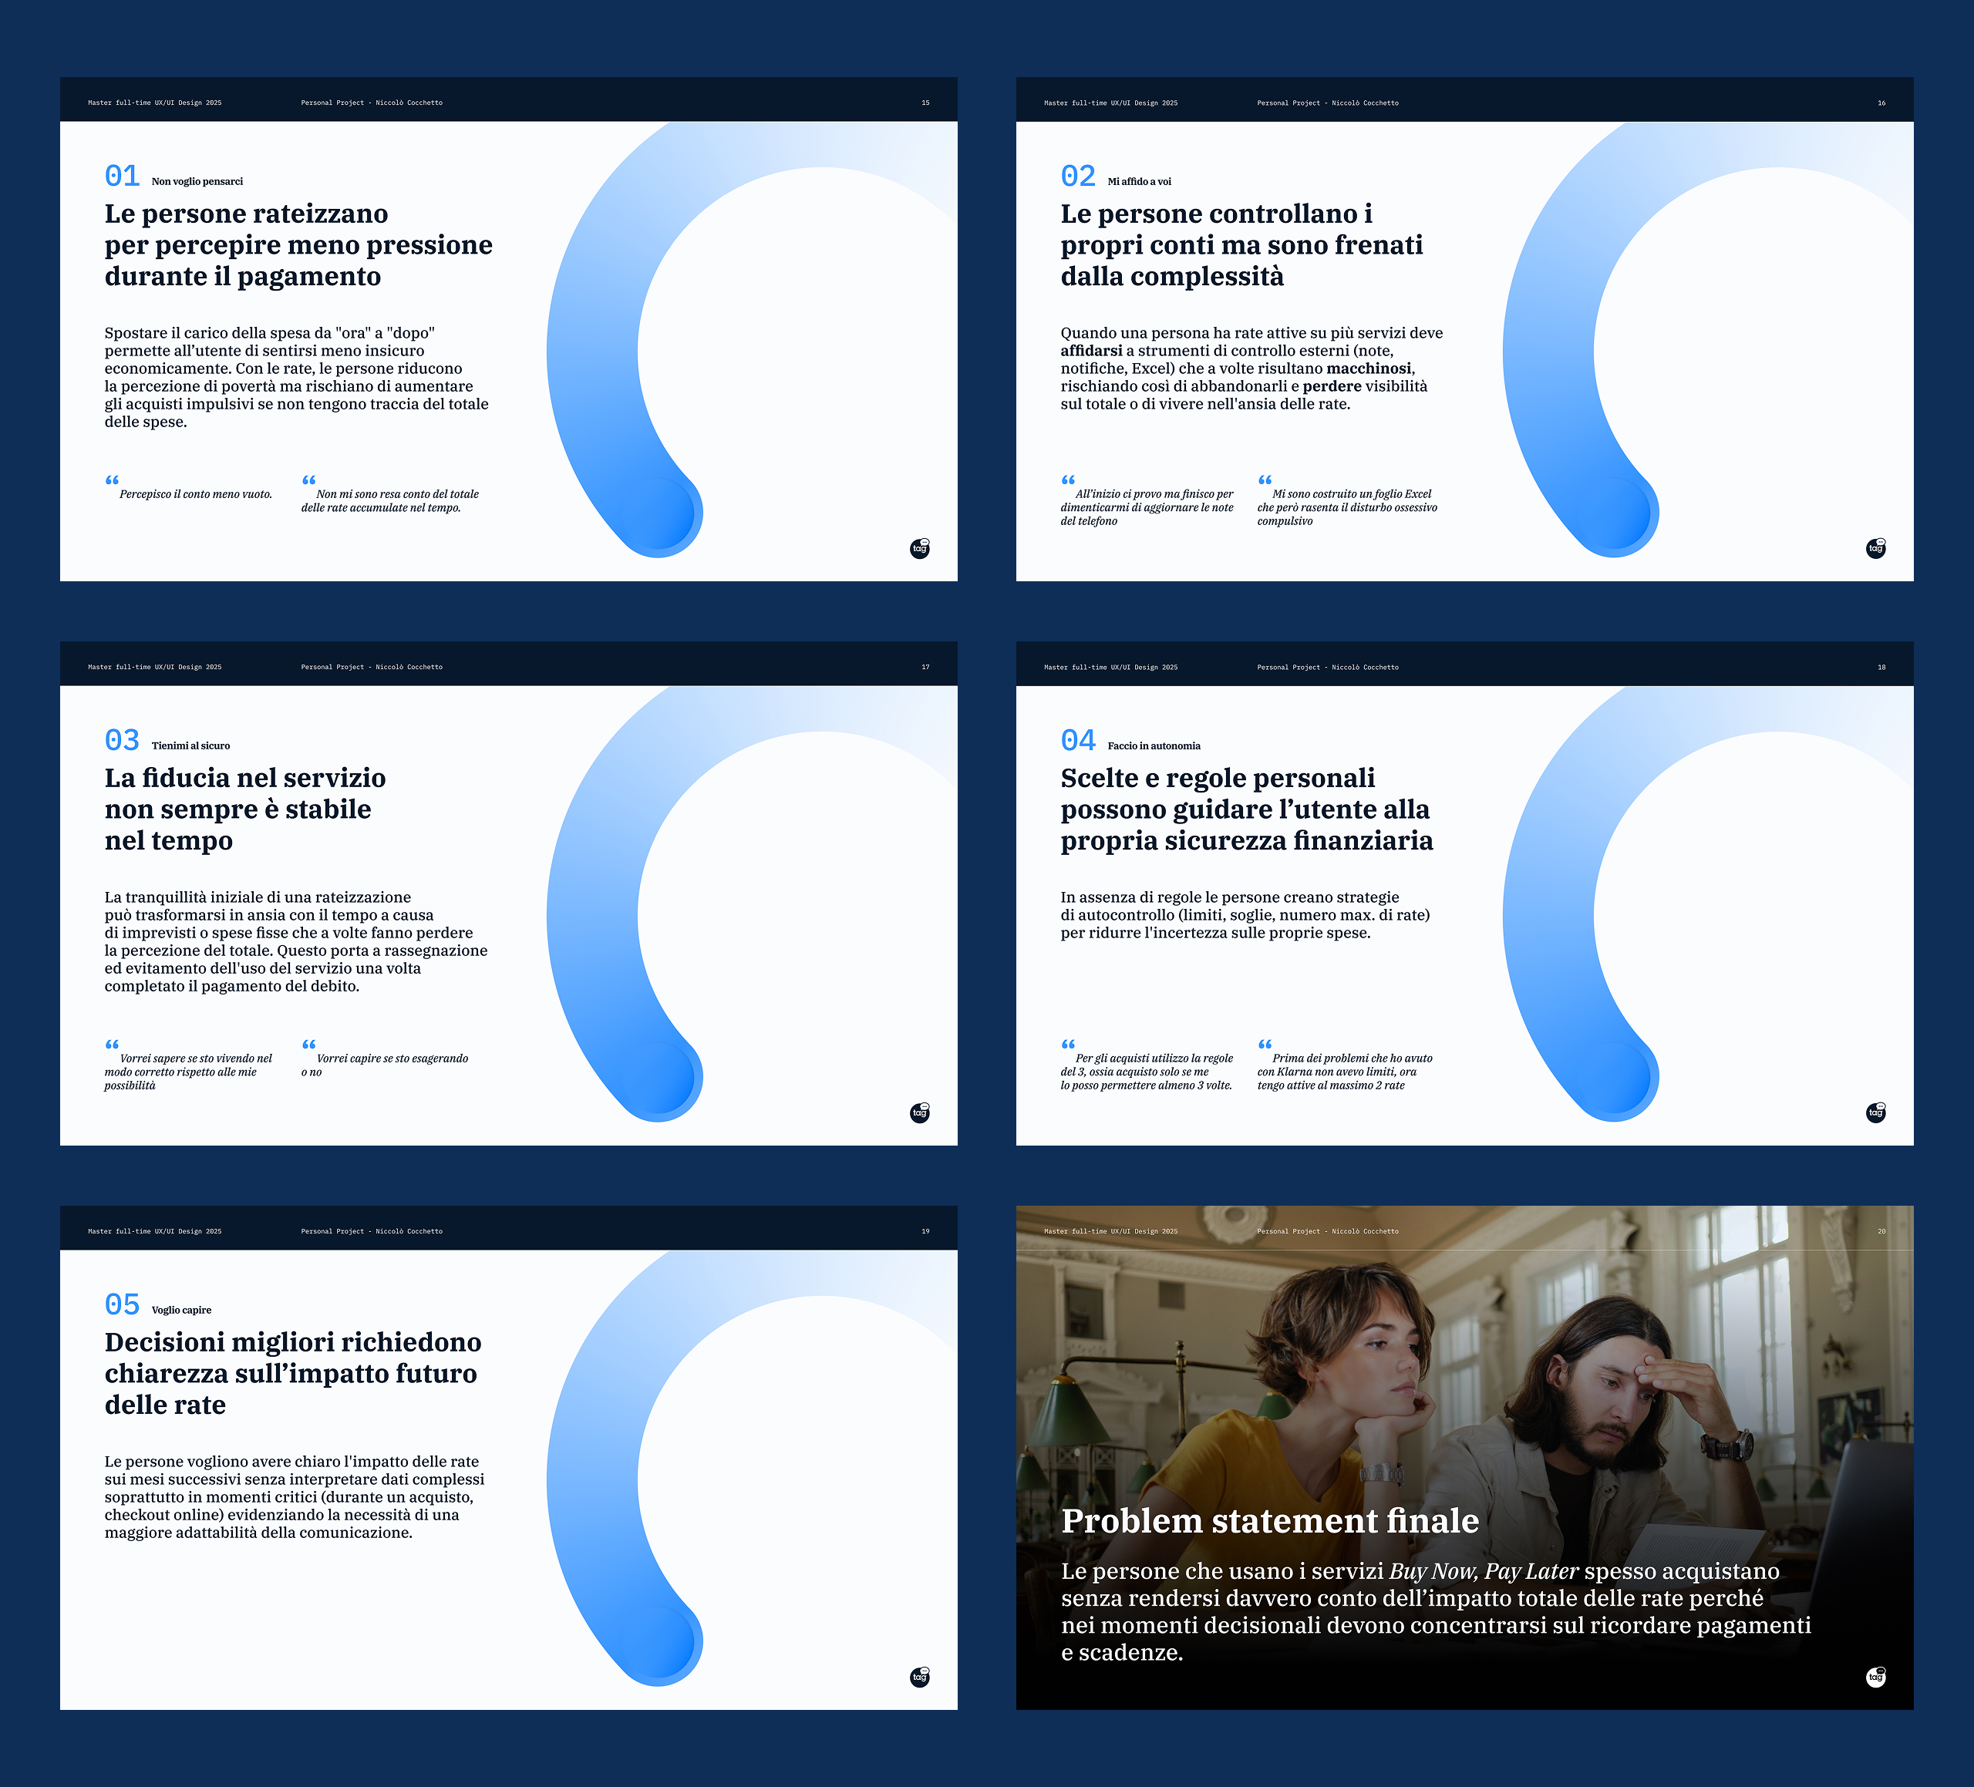1974x1787 pixels.
Task: Click quote mark before 'Mi sono costruito'
Action: [1264, 481]
